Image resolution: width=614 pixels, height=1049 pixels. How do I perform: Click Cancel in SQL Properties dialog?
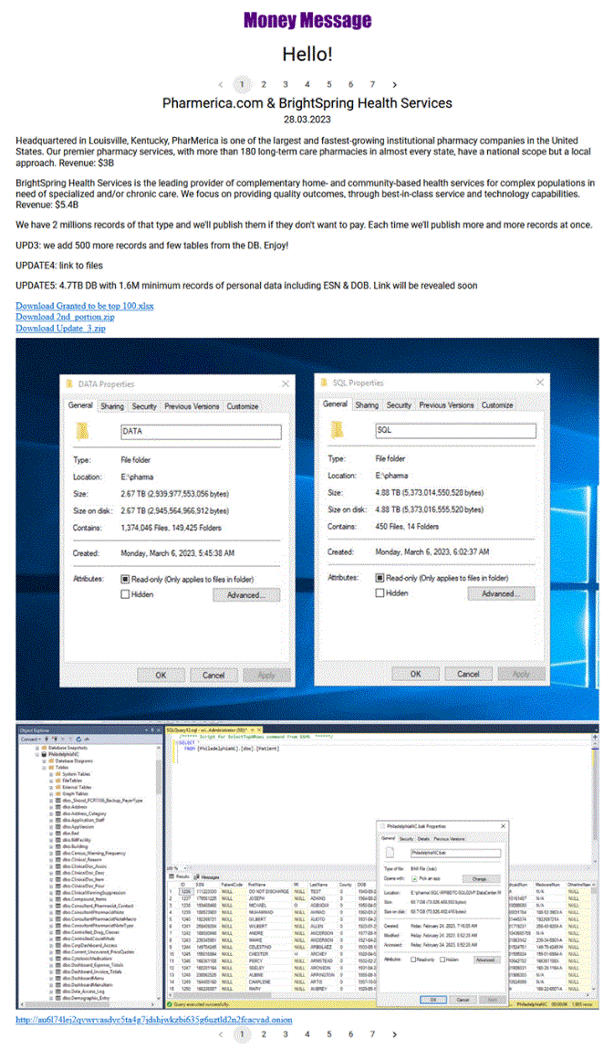click(x=468, y=674)
